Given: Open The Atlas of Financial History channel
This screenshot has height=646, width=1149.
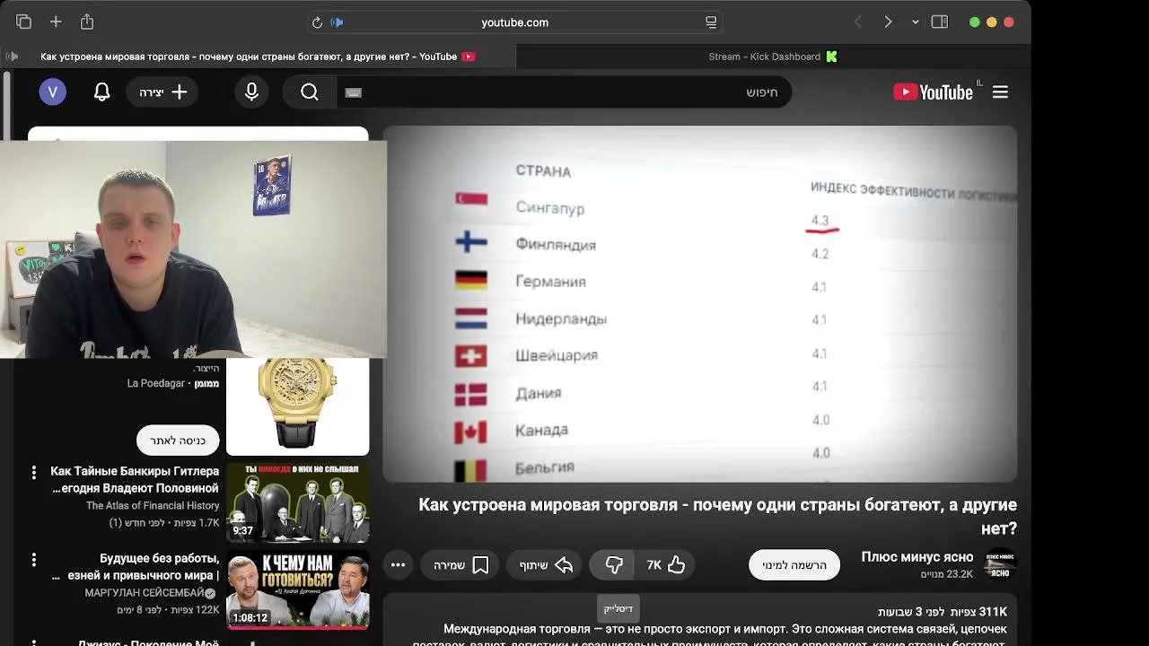Looking at the screenshot, I should 153,506.
